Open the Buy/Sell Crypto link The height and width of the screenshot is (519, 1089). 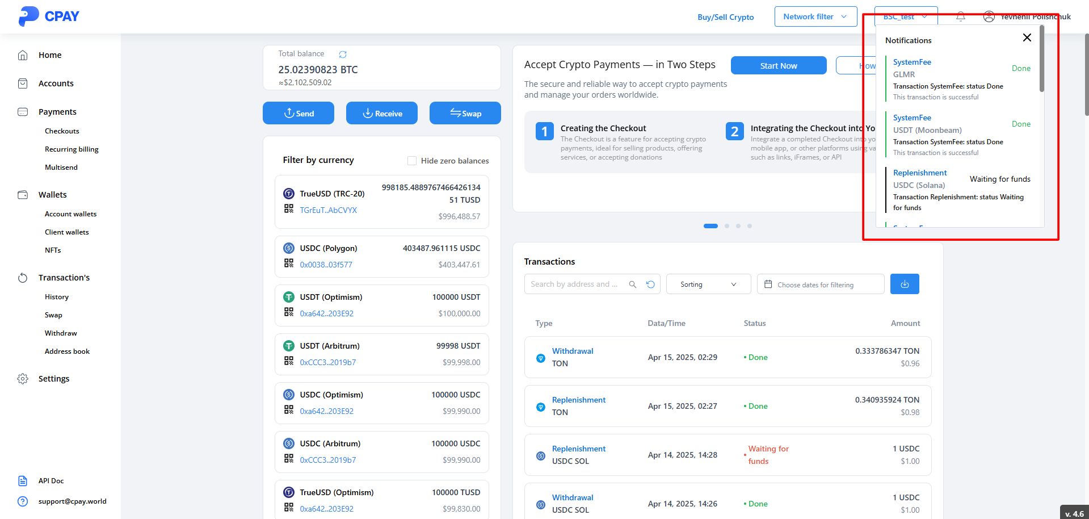(x=725, y=17)
